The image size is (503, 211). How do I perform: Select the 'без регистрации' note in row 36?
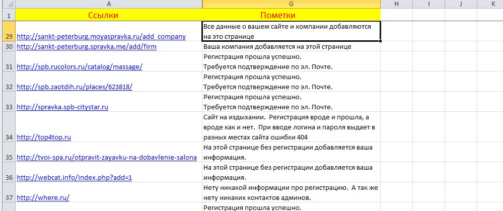tap(292, 173)
